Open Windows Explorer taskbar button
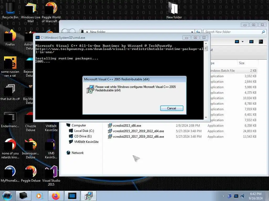 pyautogui.click(x=23, y=196)
